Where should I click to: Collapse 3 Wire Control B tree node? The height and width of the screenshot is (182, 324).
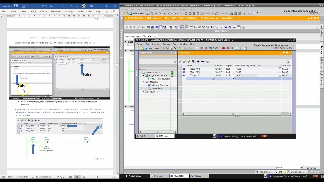click(140, 72)
